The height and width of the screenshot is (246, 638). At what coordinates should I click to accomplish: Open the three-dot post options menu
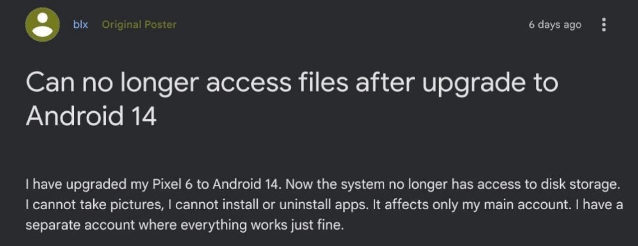coord(604,25)
